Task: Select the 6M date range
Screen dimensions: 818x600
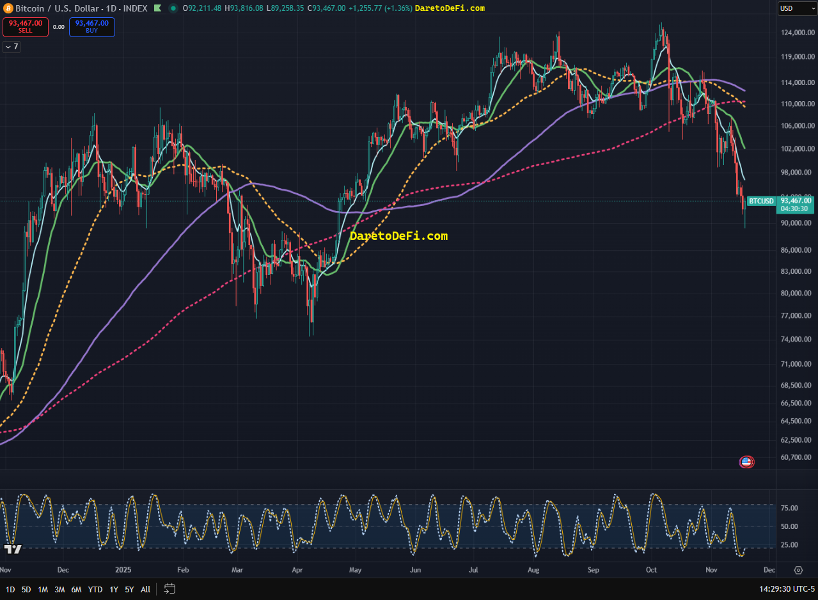Action: [76, 589]
